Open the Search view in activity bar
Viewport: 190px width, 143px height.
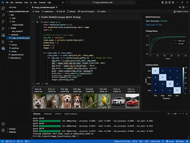point(3,15)
